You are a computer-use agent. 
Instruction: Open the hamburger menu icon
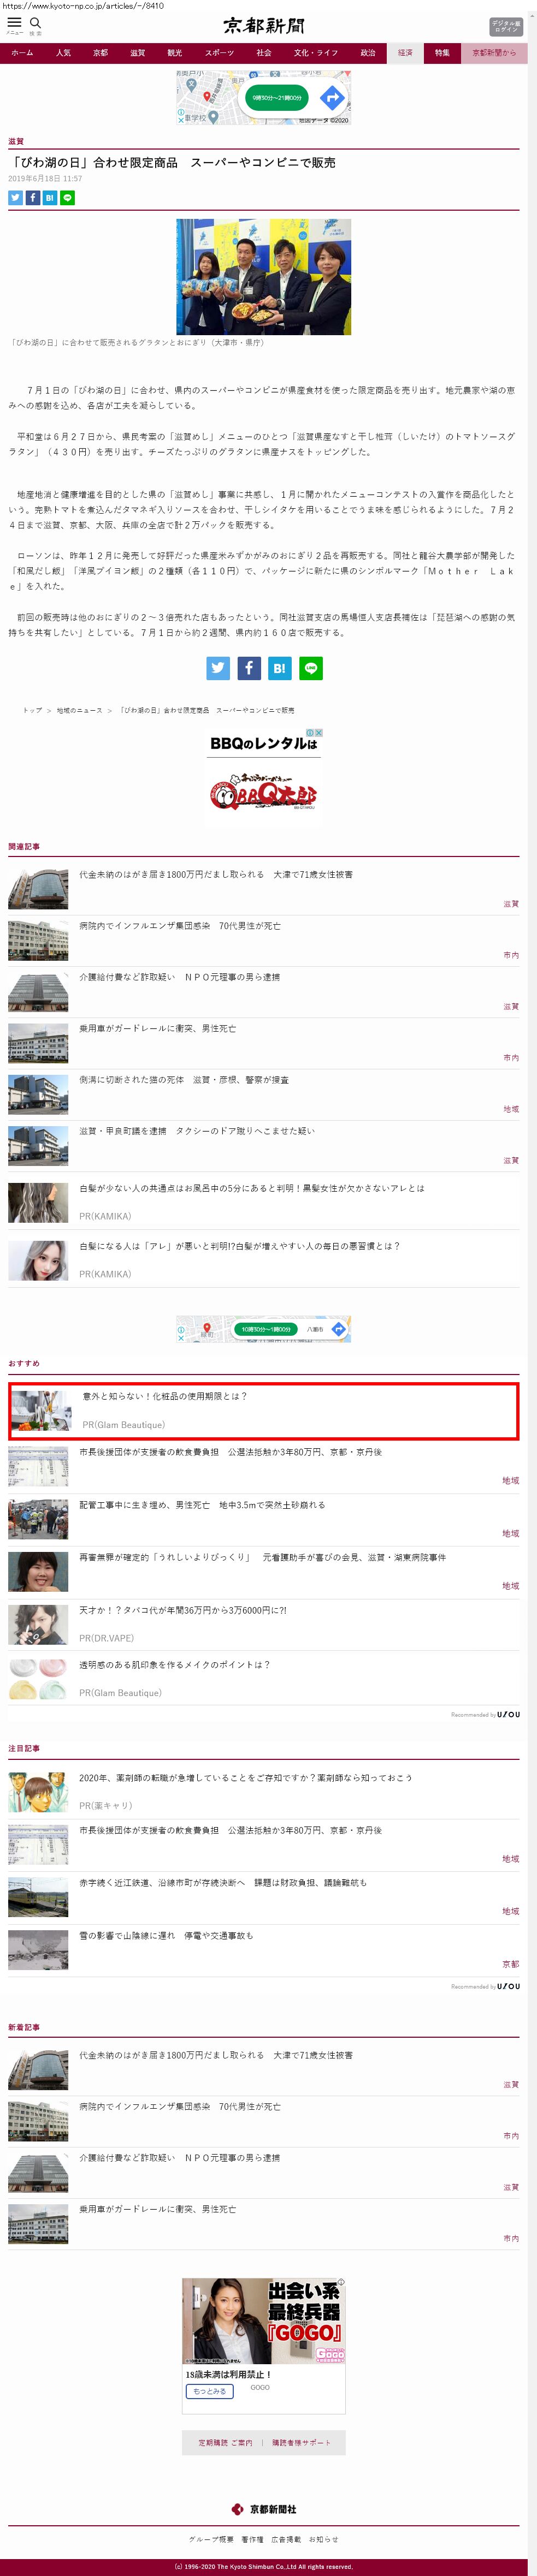(x=14, y=23)
